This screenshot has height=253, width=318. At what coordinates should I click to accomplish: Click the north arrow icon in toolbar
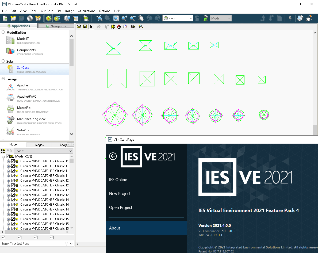coord(290,18)
